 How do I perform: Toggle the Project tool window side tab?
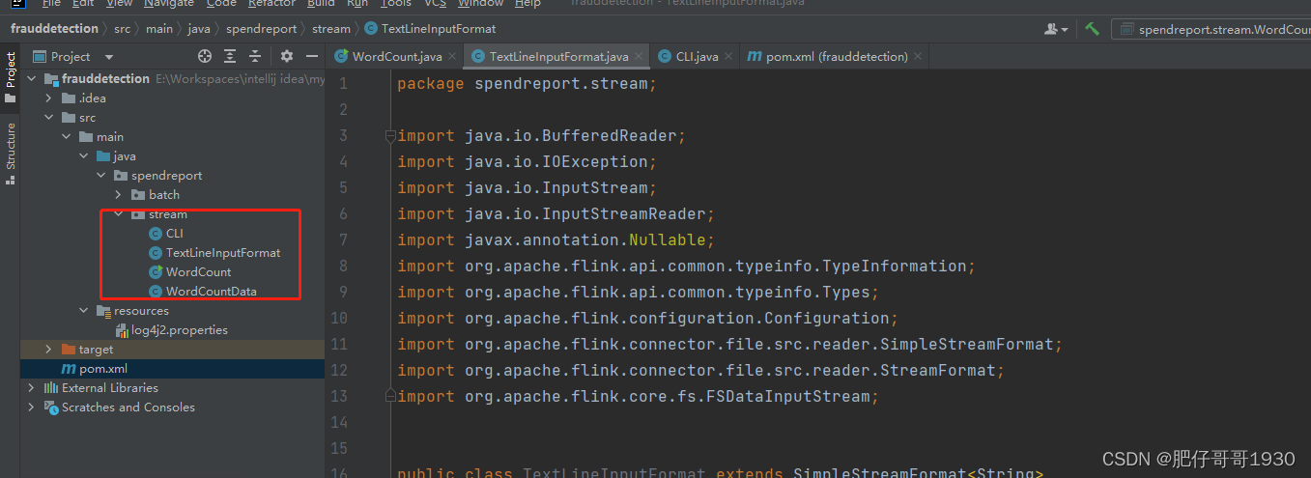click(11, 77)
